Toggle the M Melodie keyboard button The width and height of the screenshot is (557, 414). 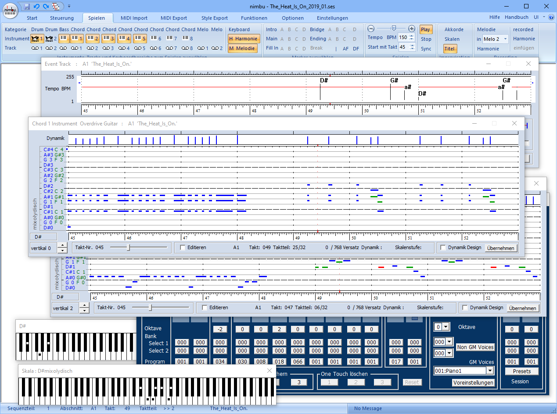tap(242, 48)
